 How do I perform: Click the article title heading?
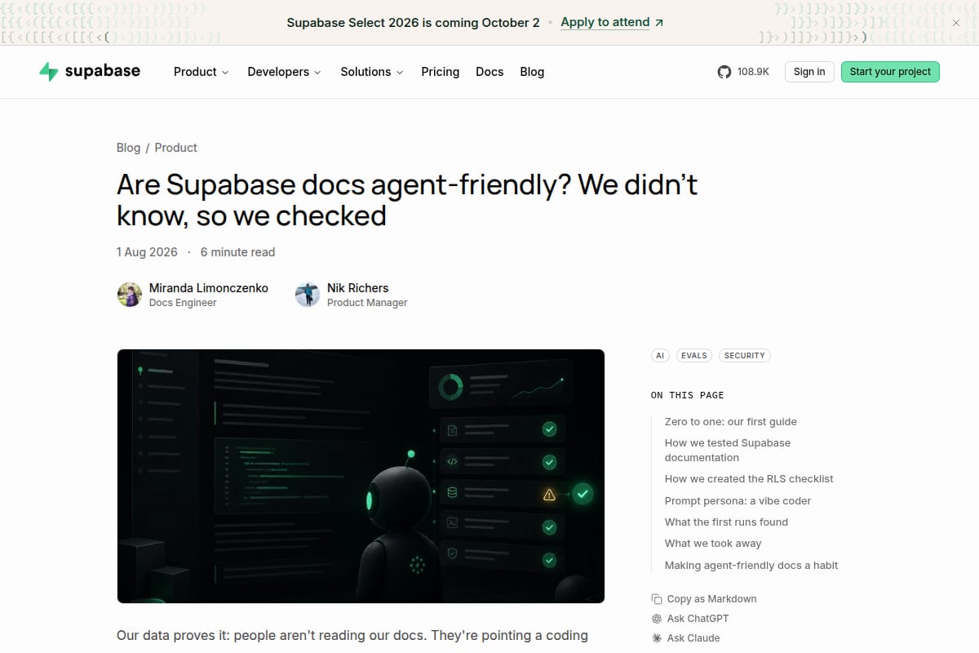[407, 200]
